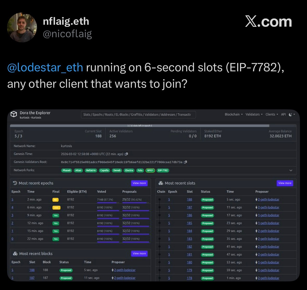Click the BPO1 fork badge

(x=150, y=171)
